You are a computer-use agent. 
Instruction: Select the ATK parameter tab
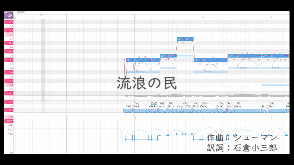[9, 125]
